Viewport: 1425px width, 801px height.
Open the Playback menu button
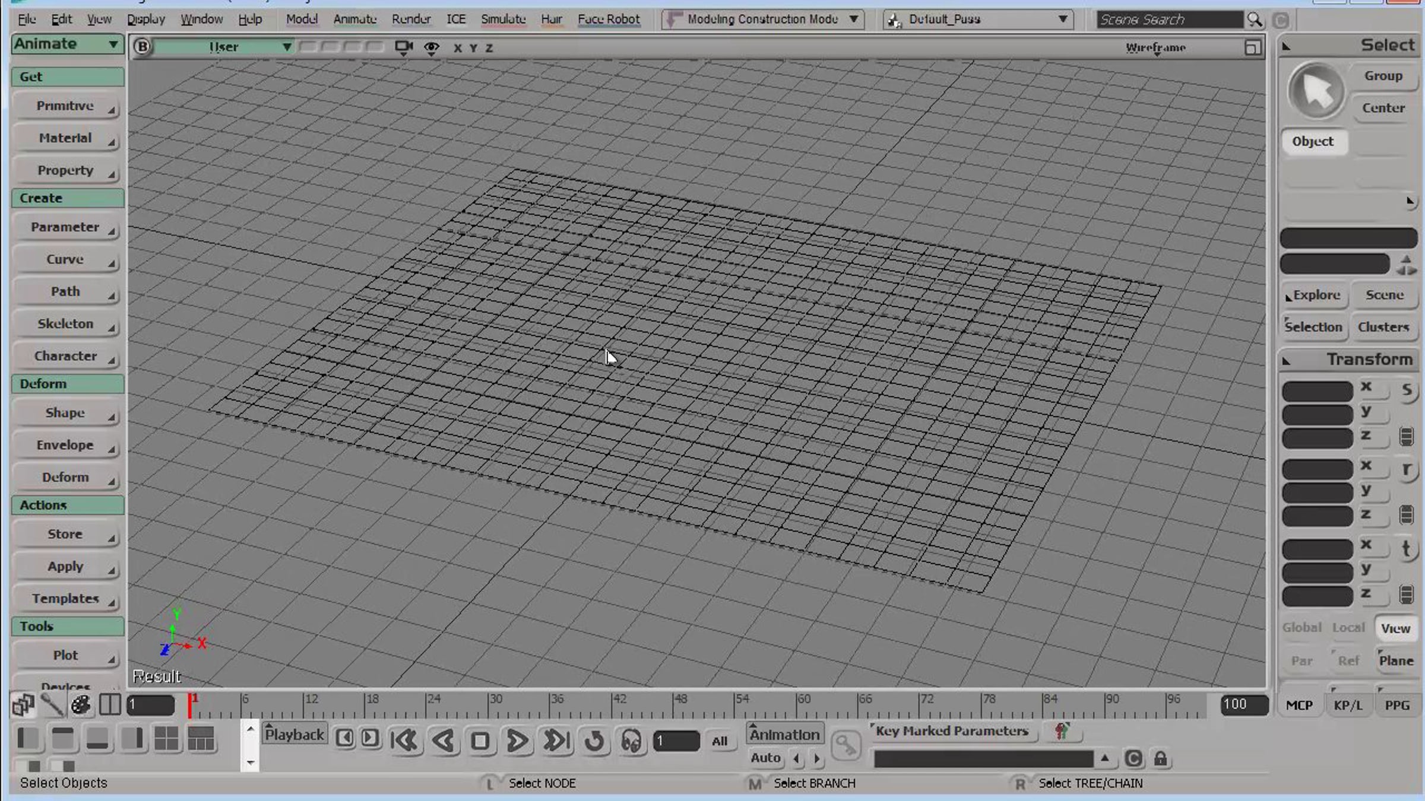click(294, 735)
